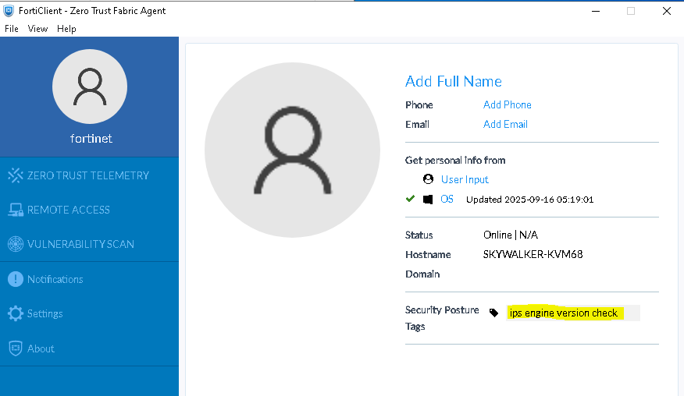Open the File menu
684x396 pixels.
click(12, 29)
